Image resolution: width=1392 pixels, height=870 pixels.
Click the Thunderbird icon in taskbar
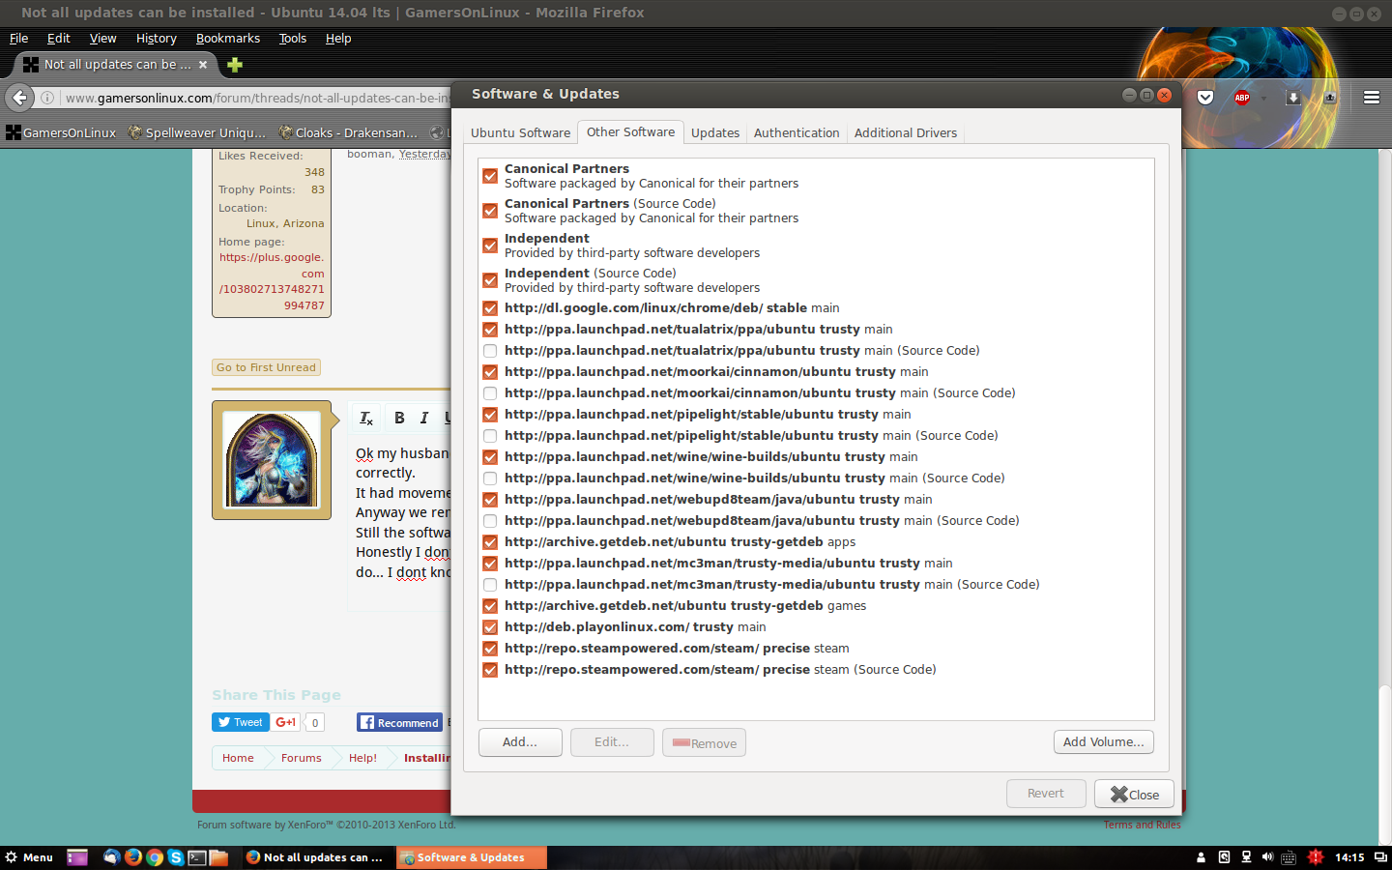pyautogui.click(x=111, y=857)
